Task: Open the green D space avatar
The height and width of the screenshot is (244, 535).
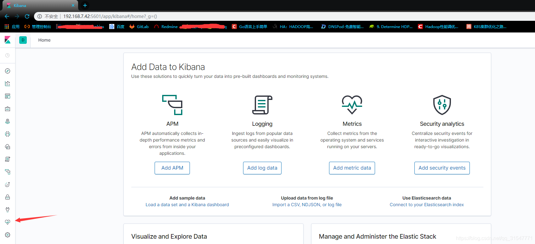Action: tap(23, 40)
